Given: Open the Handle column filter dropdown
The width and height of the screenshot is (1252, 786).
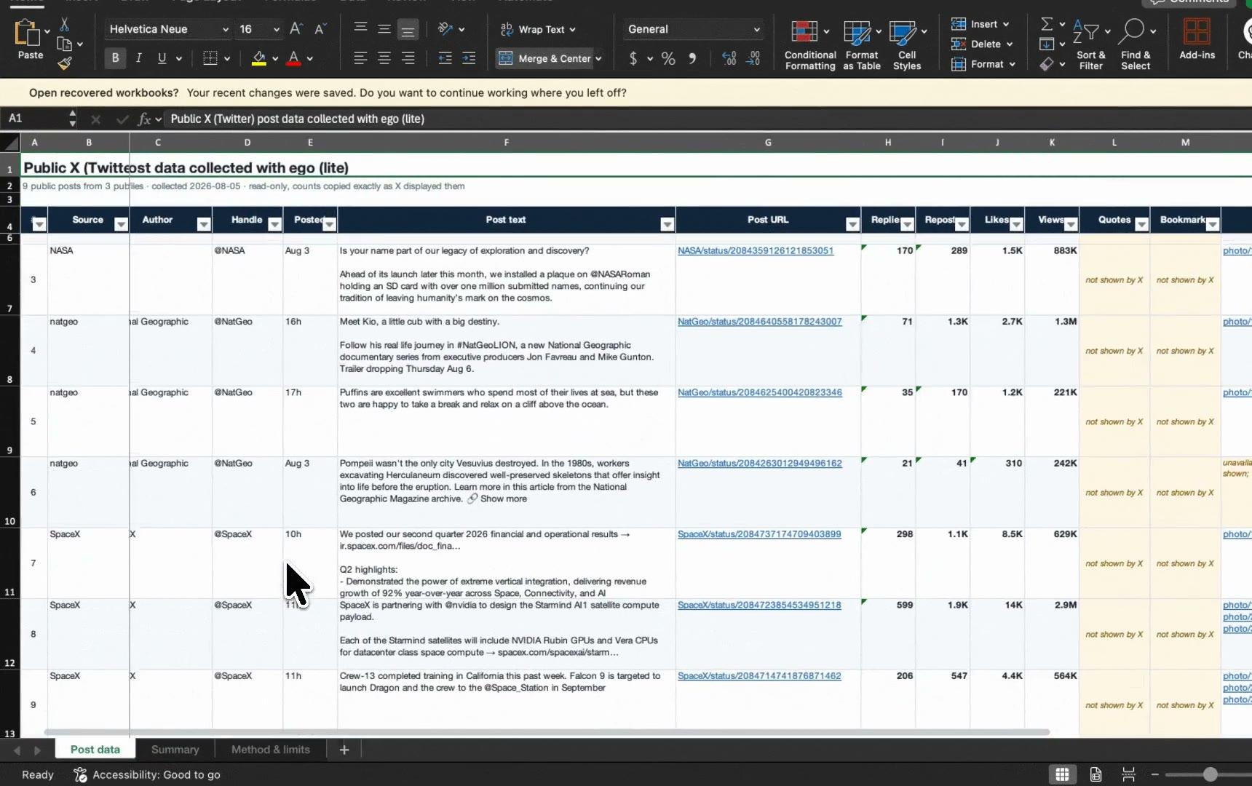Looking at the screenshot, I should point(274,225).
